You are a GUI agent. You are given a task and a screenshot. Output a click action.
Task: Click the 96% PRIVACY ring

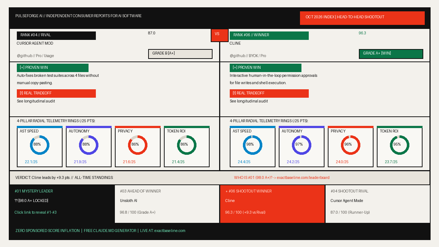click(350, 145)
